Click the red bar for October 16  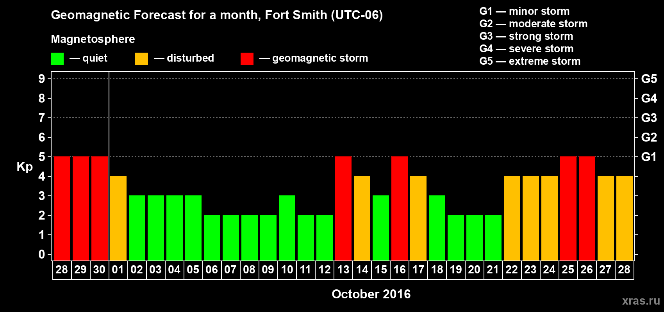click(x=400, y=209)
